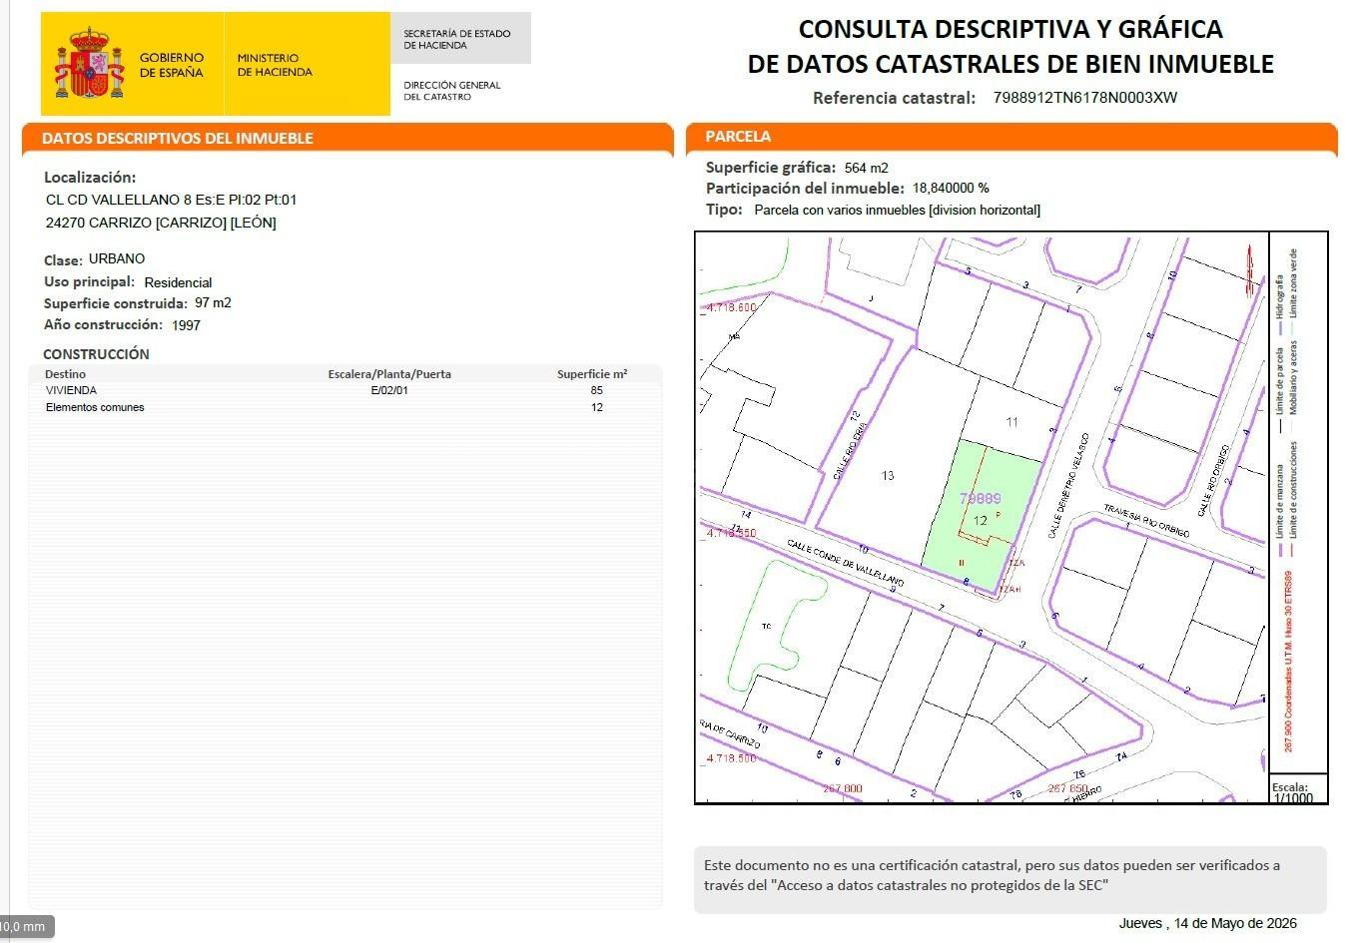The height and width of the screenshot is (943, 1345).
Task: Click 'TRAVESIA RIO ORBIGO' street label on map
Action: coord(1145,522)
